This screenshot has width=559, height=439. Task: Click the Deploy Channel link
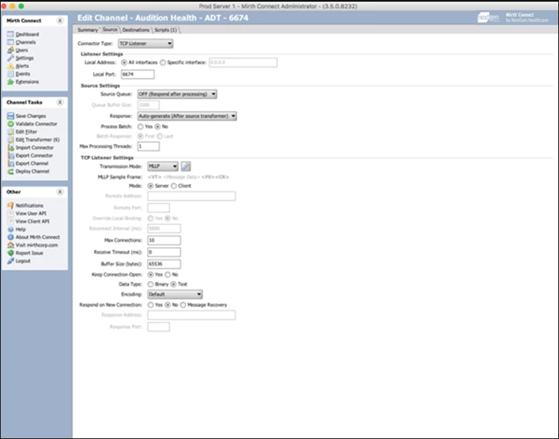[32, 171]
